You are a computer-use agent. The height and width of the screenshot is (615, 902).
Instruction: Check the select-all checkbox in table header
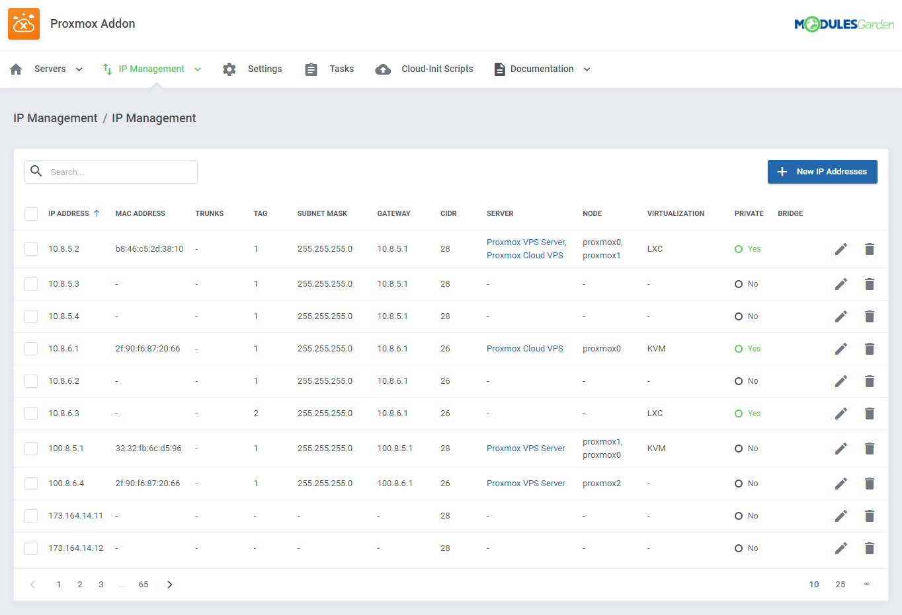point(30,213)
